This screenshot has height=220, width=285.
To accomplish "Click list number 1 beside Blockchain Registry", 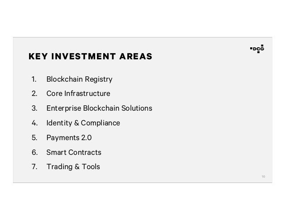I will pyautogui.click(x=34, y=80).
